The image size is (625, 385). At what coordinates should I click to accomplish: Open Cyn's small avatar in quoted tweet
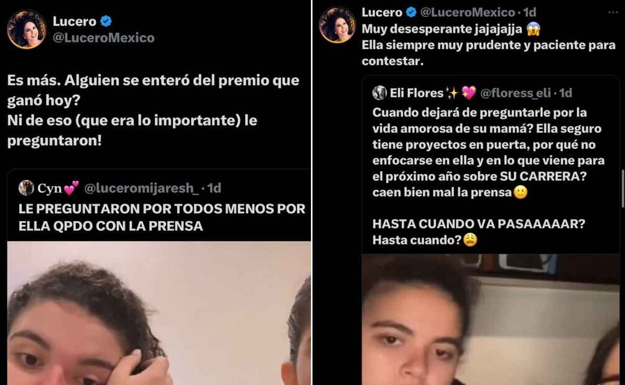[x=26, y=188]
